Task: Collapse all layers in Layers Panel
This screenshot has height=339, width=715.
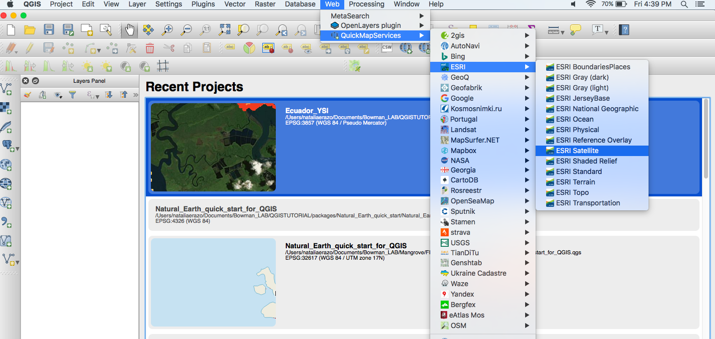Action: click(x=123, y=95)
